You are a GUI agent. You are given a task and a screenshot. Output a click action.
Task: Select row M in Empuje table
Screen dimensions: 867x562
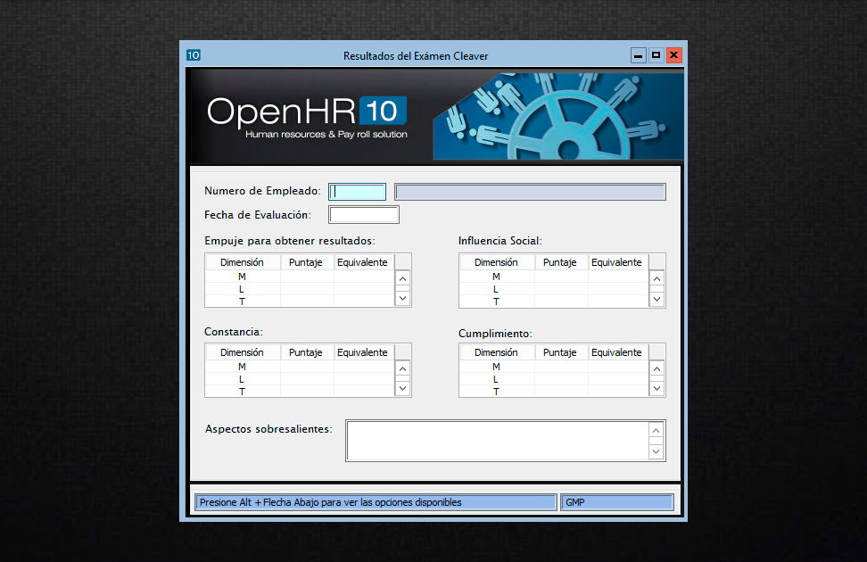point(243,277)
